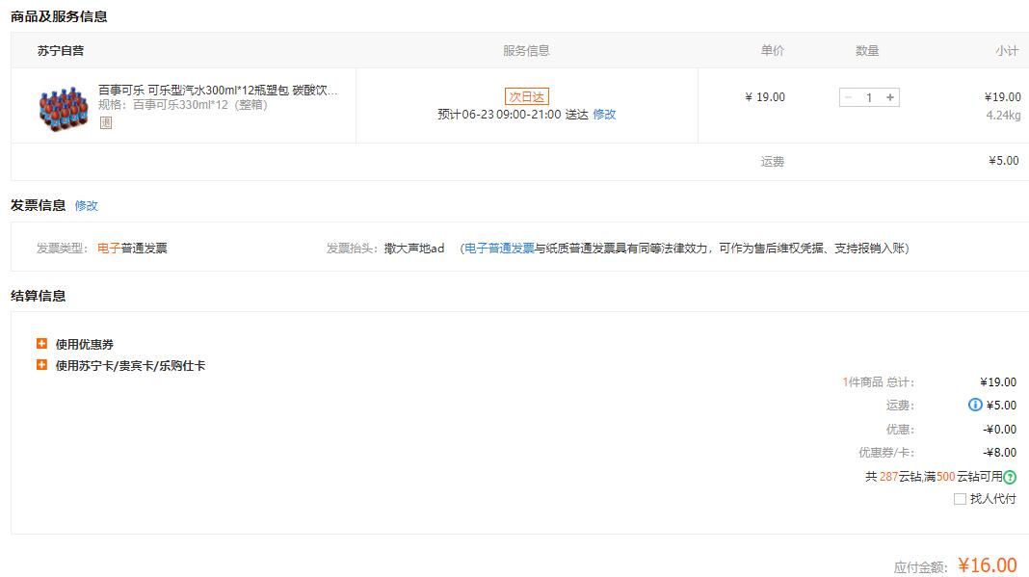Click 修改 beside 发票信息

[86, 205]
